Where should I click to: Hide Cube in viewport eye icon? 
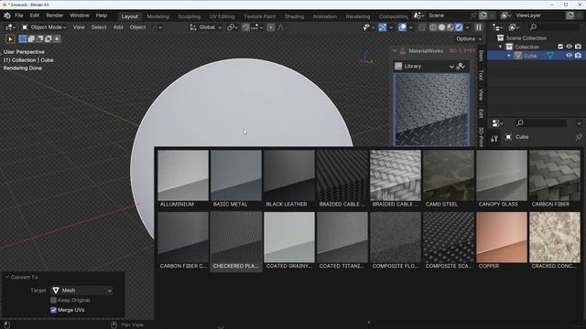point(569,55)
